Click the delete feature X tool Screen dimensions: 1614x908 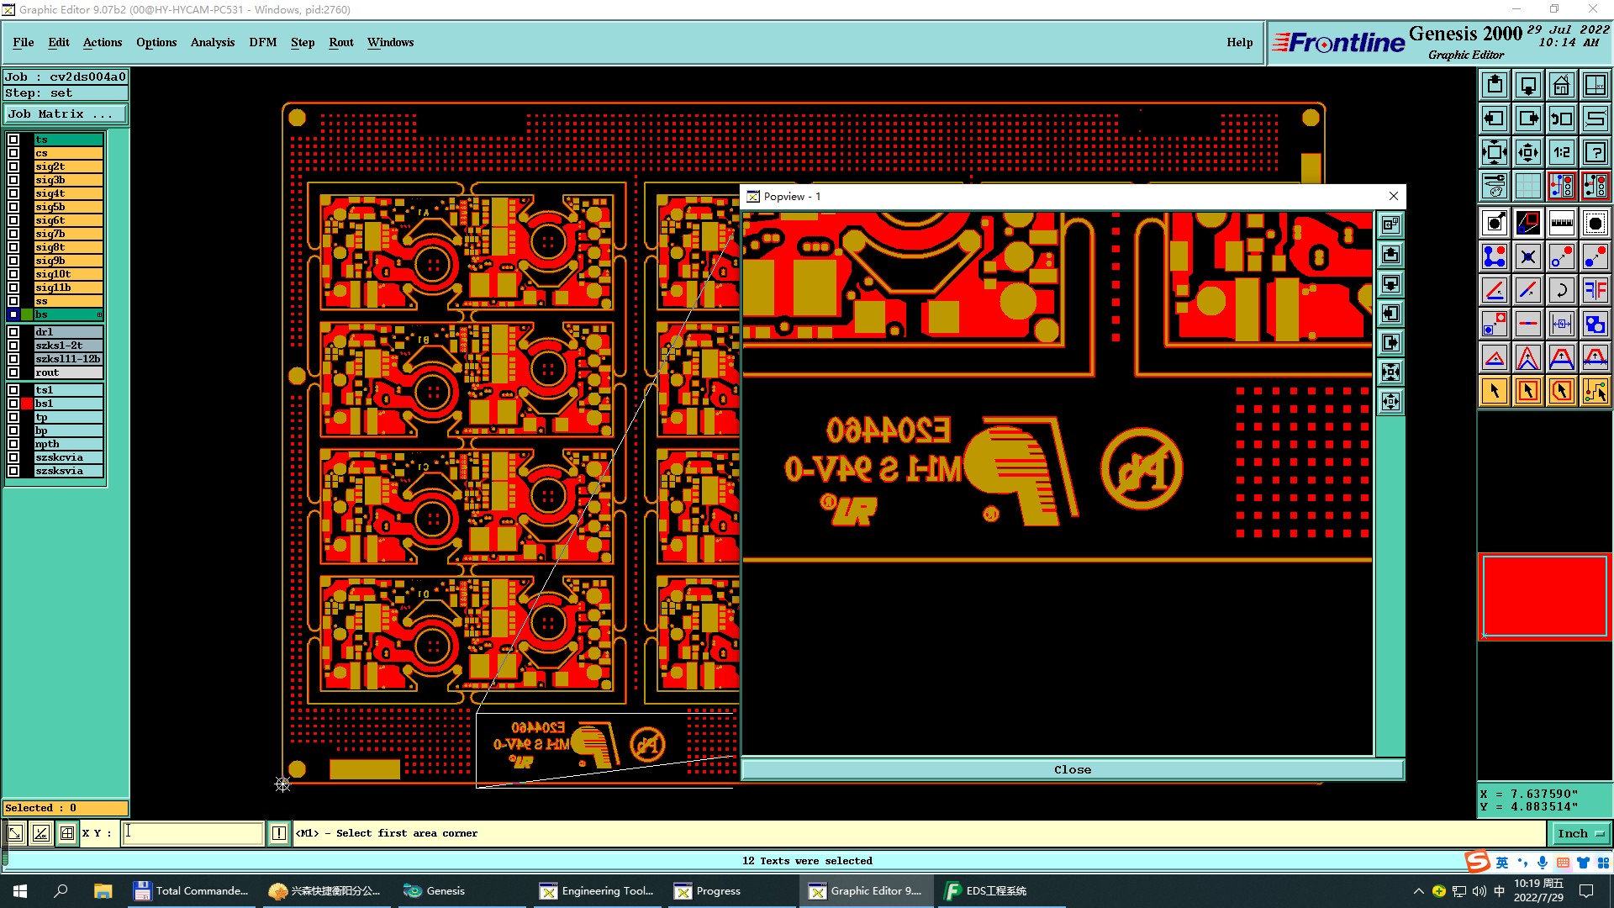click(1527, 256)
